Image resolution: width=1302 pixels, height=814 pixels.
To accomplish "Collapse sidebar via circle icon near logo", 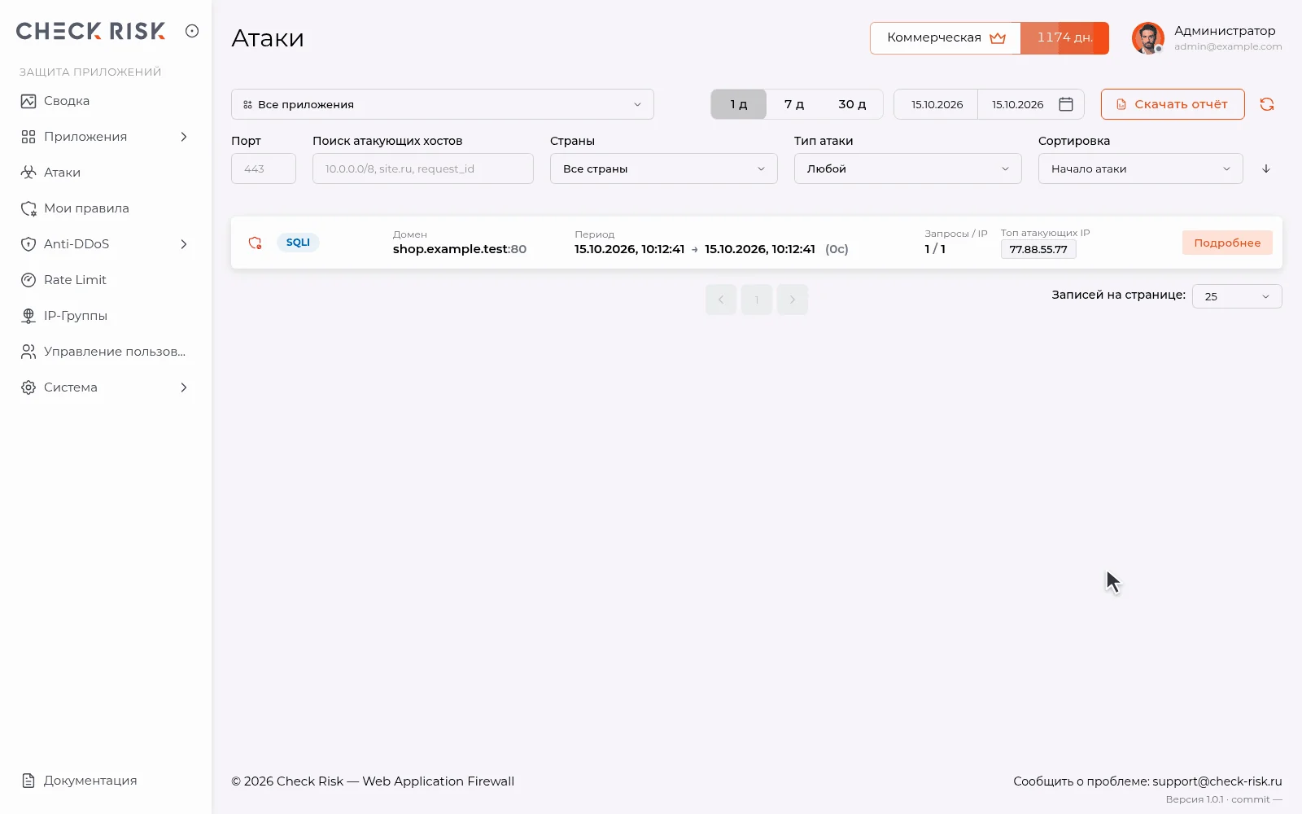I will pyautogui.click(x=192, y=31).
